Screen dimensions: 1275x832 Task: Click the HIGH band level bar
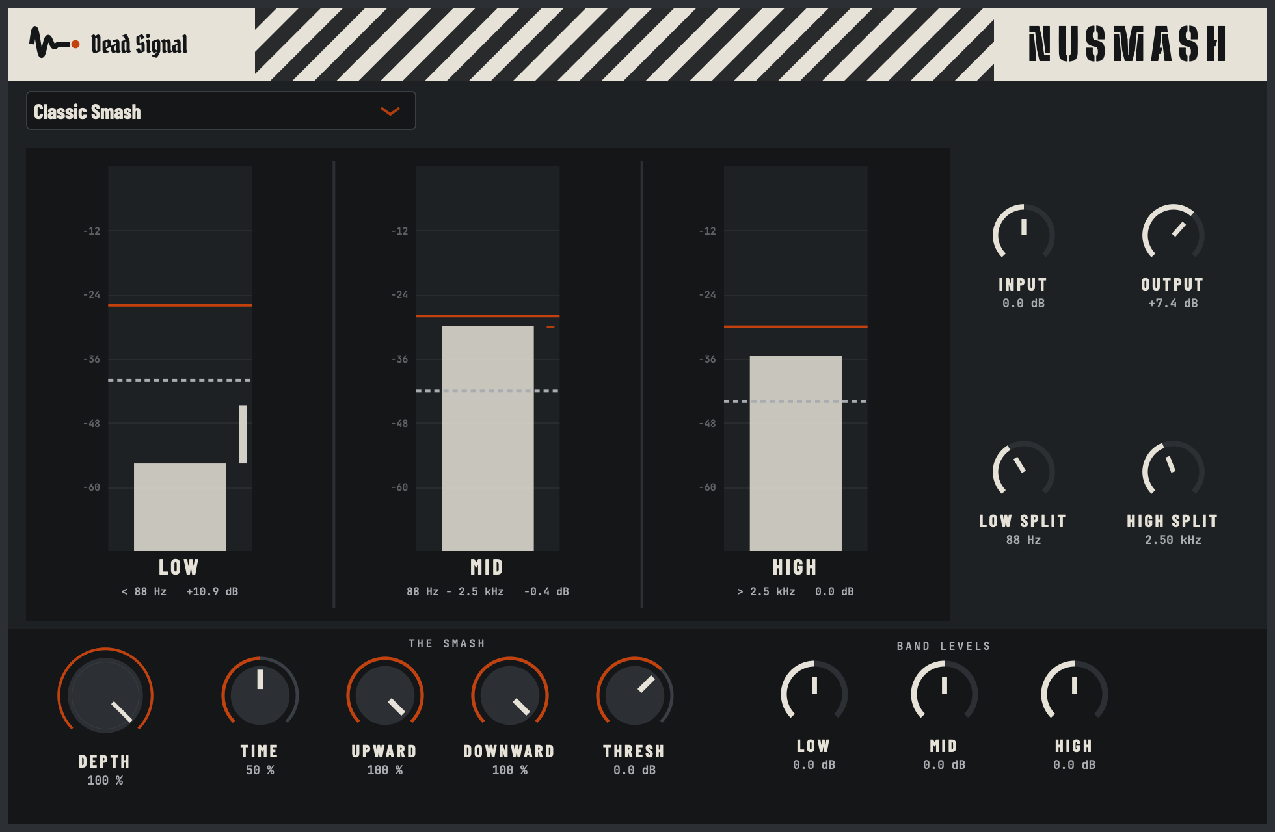click(x=795, y=453)
